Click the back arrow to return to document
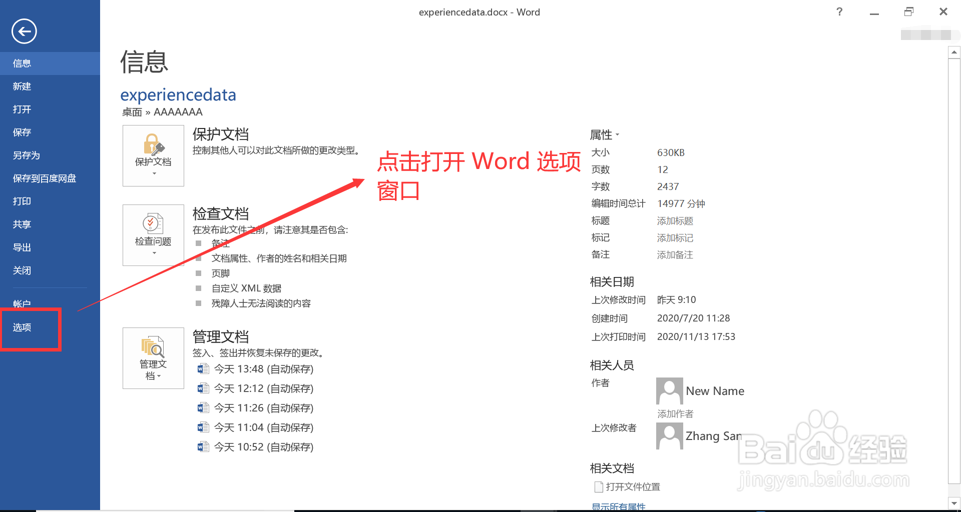The height and width of the screenshot is (512, 961). pyautogui.click(x=24, y=31)
